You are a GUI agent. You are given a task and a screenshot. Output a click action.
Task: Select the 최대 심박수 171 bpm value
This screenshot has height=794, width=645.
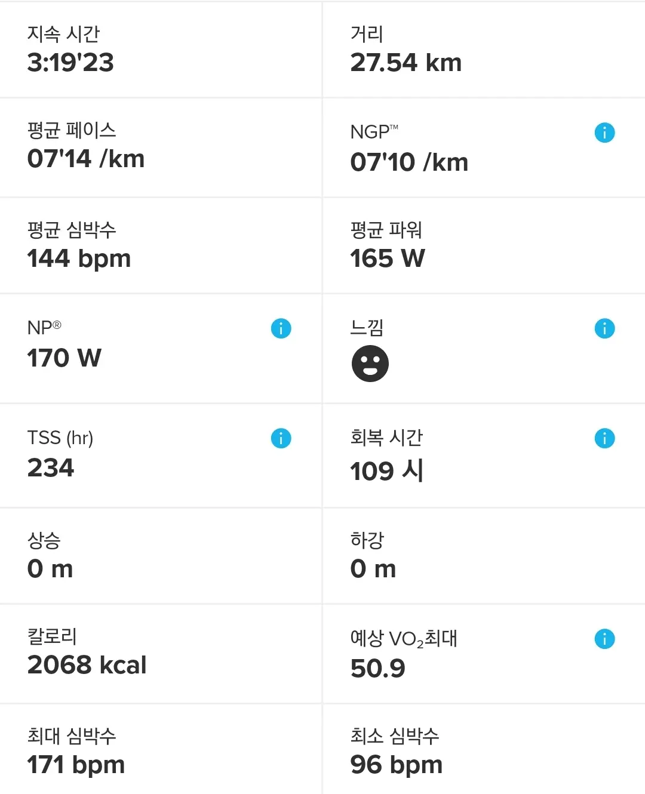(76, 765)
